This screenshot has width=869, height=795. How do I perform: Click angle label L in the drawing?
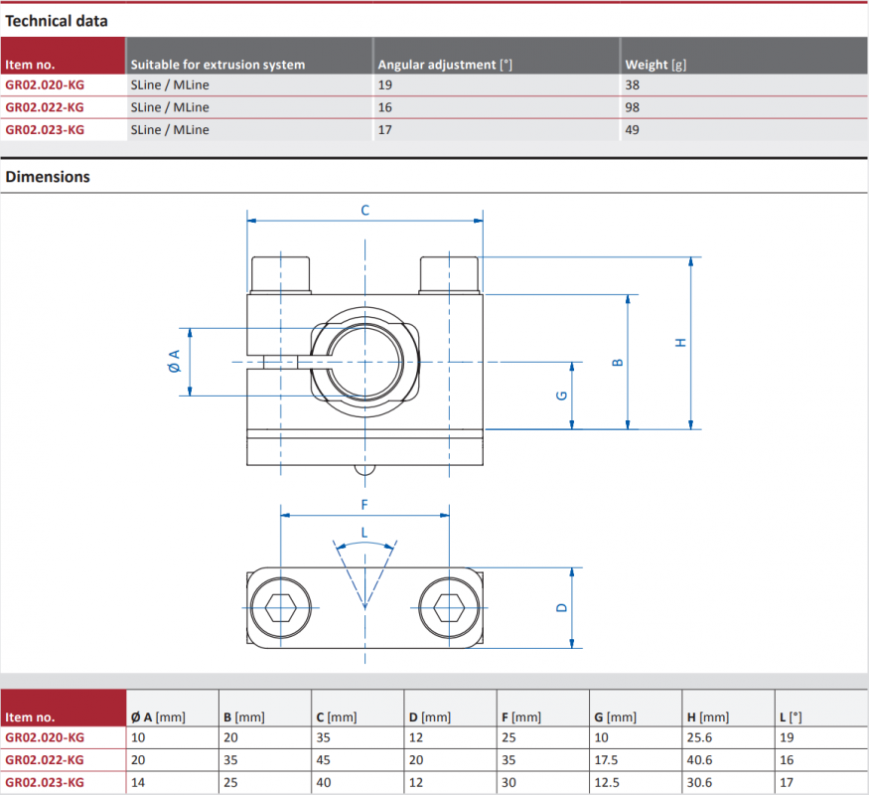[364, 533]
